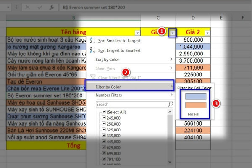
Task: Click the Z-A sort descending icon
Action: (92, 50)
